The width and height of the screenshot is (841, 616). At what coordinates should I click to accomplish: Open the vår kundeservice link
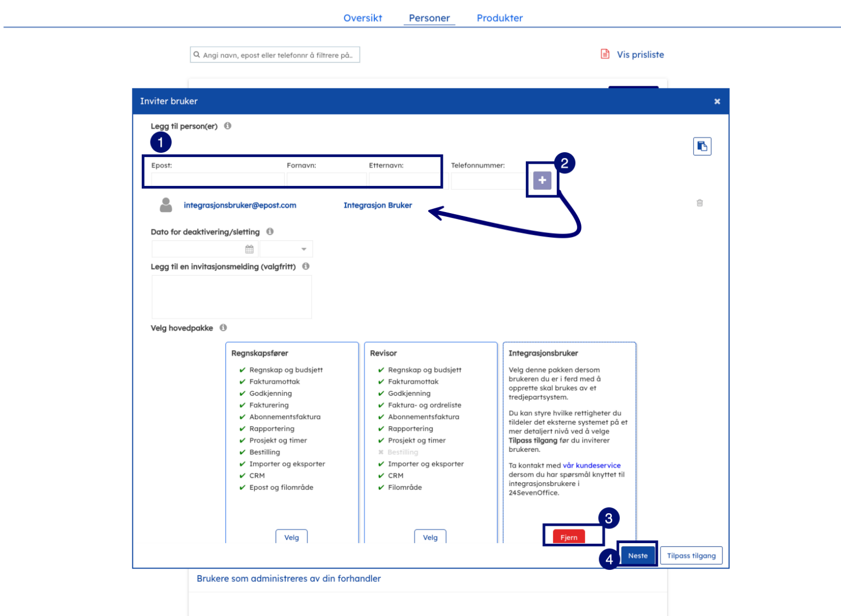[x=591, y=465]
